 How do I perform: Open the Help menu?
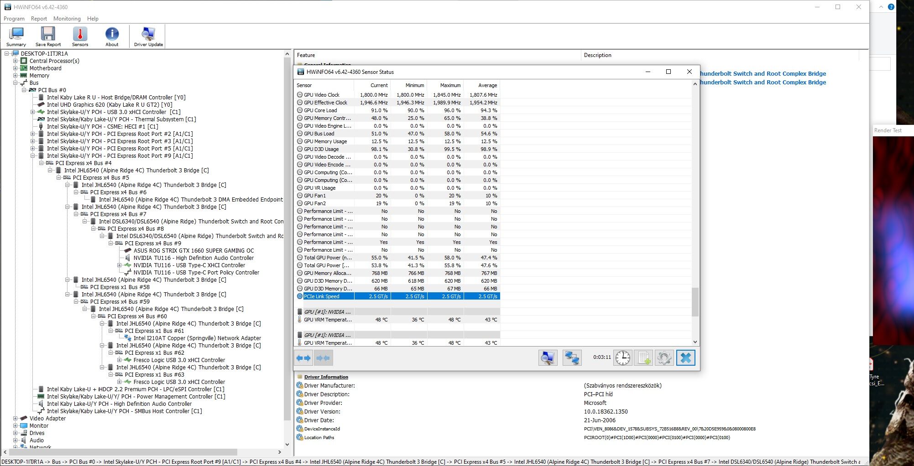(x=93, y=19)
